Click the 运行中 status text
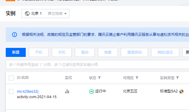This screenshot has width=189, height=112. point(101,91)
